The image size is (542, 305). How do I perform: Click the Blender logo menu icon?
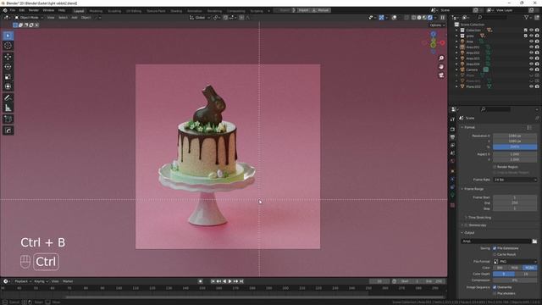(5, 10)
